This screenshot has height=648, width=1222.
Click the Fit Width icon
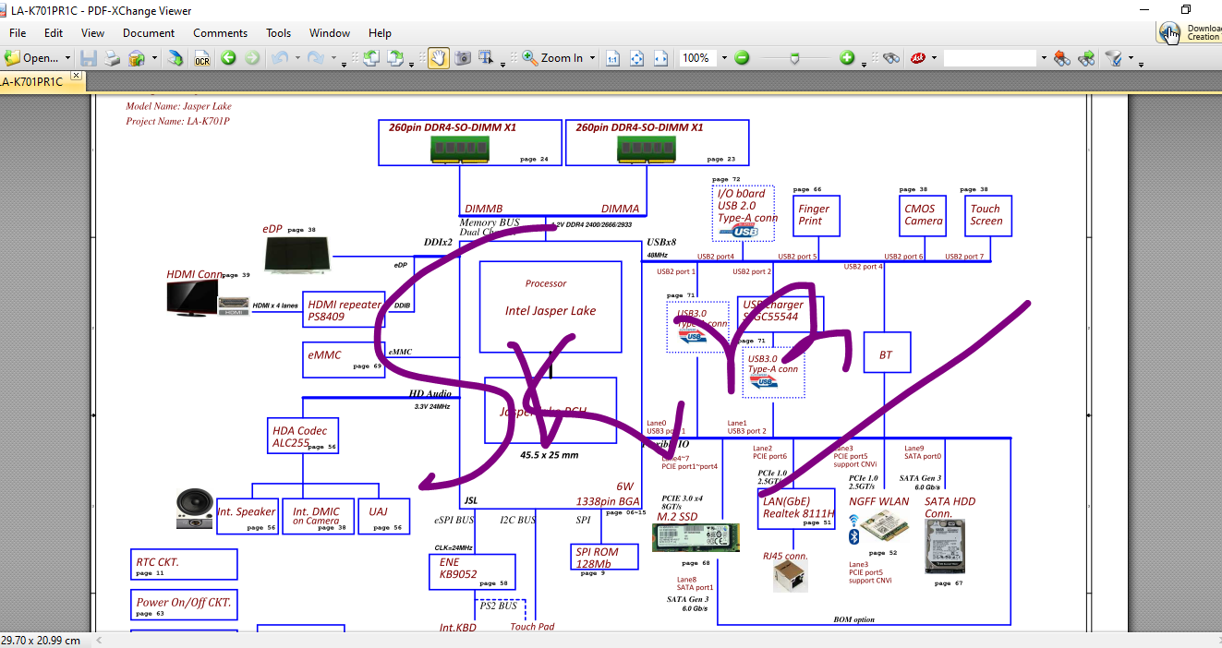[660, 57]
